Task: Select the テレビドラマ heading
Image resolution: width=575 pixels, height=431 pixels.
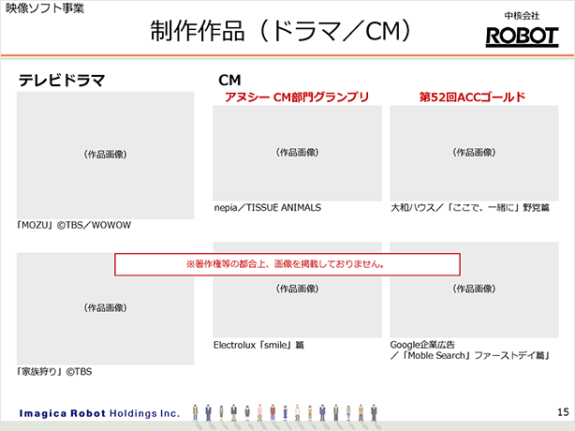Action: (62, 81)
